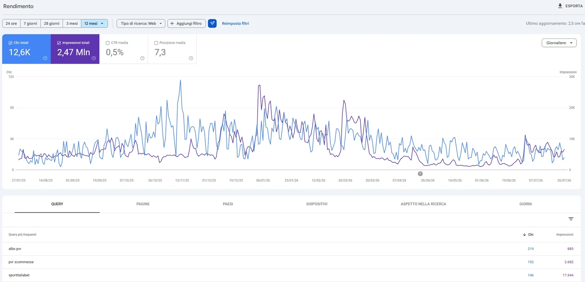Viewport: 585px width, 282px height.
Task: Click the ESPORTA button label
Action: coord(574,6)
